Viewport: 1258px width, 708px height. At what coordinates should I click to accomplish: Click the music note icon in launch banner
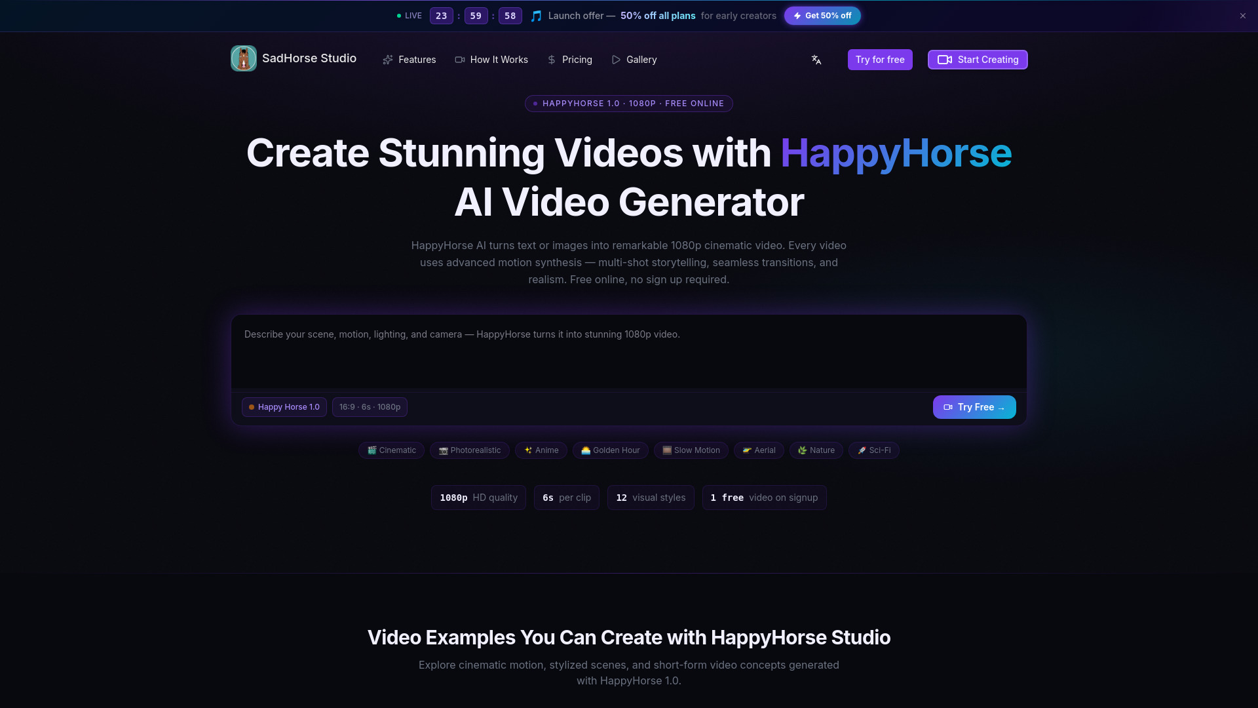coord(536,15)
